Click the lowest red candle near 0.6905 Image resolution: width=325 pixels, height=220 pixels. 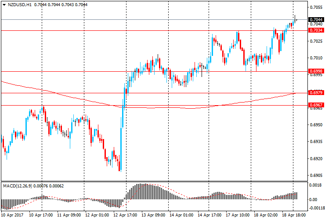[x=119, y=166]
